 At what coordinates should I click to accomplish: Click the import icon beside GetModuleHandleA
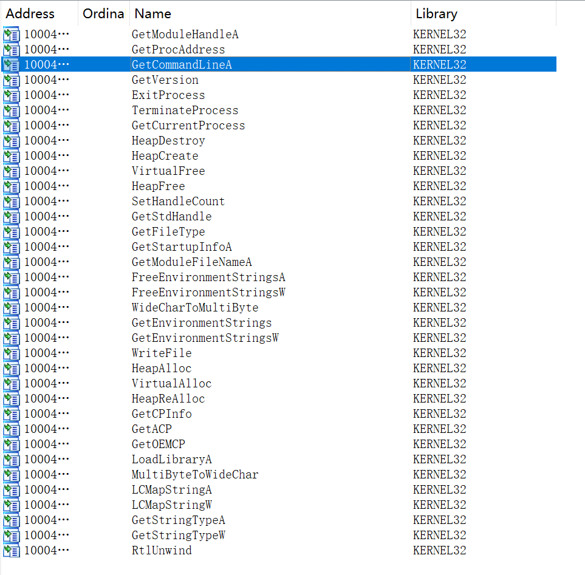tap(11, 35)
